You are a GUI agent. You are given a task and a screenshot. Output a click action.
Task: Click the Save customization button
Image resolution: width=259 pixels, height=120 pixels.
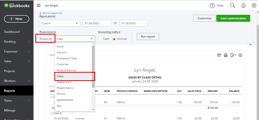pyautogui.click(x=233, y=18)
